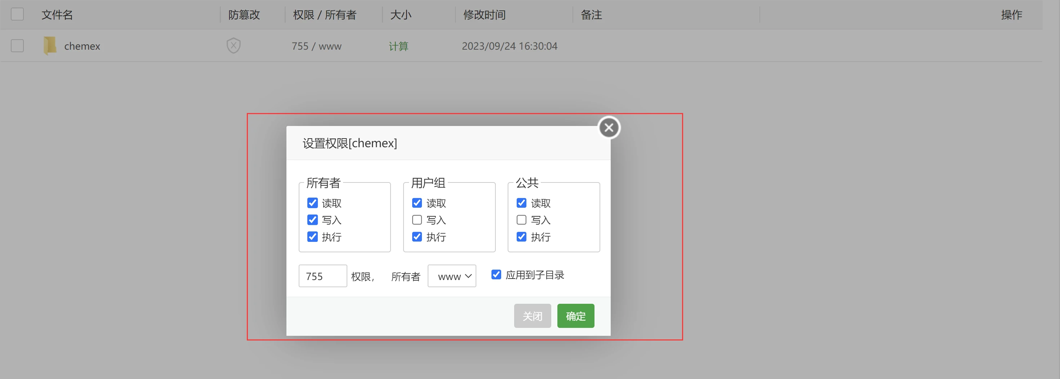
Task: Click the 755 permission input field
Action: pos(322,276)
